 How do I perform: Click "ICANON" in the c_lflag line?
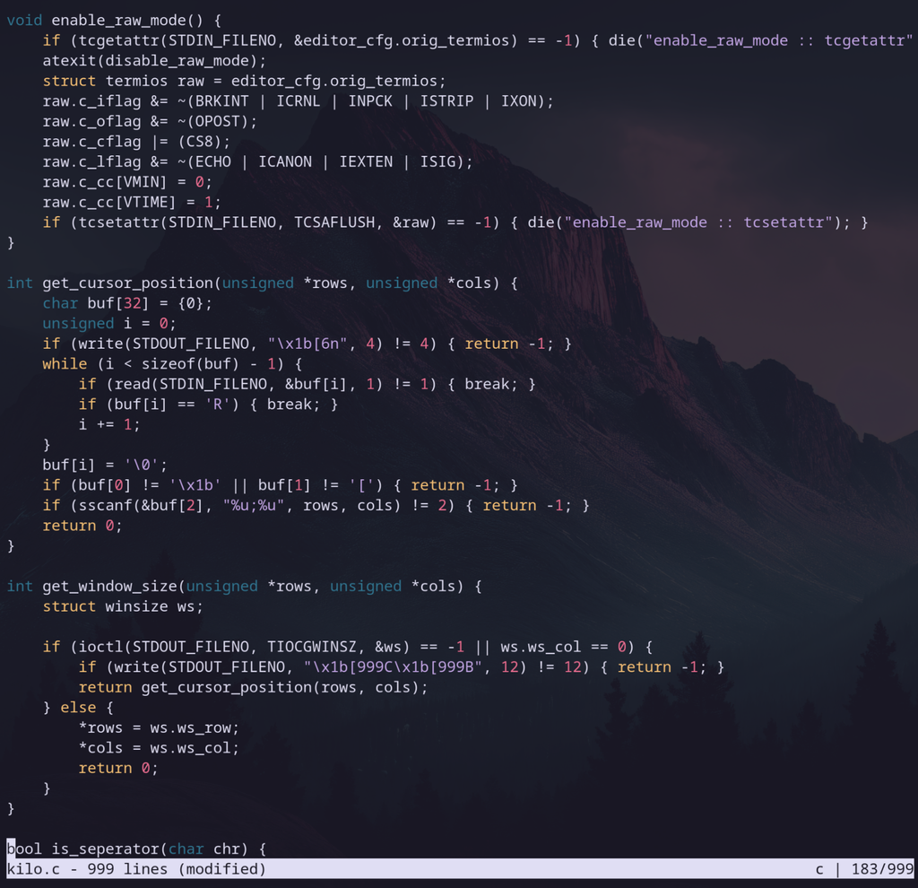coord(285,161)
